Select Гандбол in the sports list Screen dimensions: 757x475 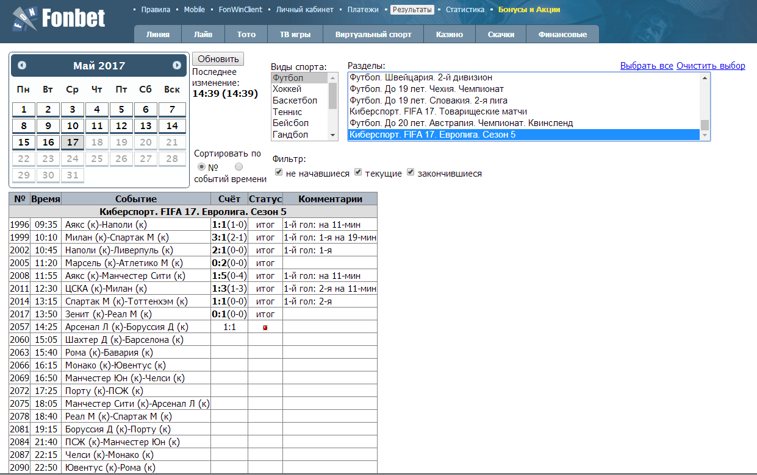coord(300,135)
